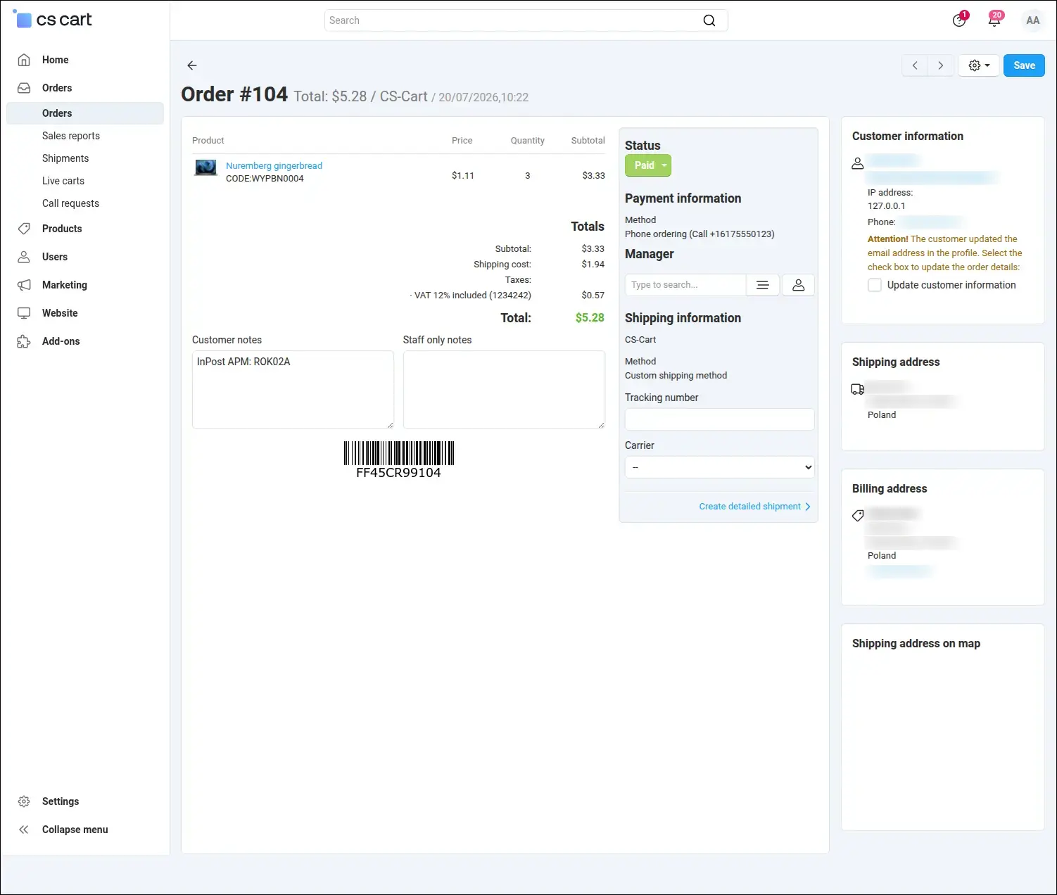The width and height of the screenshot is (1057, 895).
Task: Open Shipments page
Action: (65, 158)
